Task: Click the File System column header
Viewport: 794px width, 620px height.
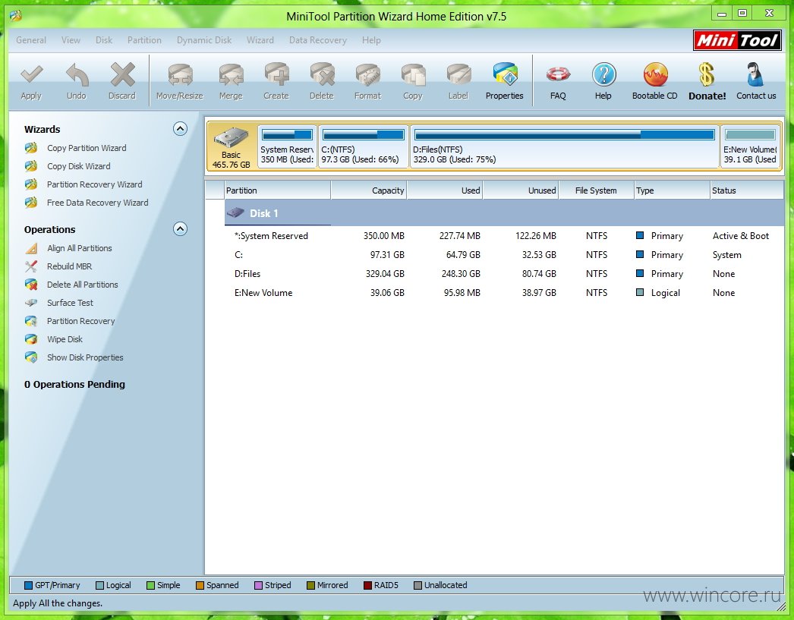Action: 597,190
